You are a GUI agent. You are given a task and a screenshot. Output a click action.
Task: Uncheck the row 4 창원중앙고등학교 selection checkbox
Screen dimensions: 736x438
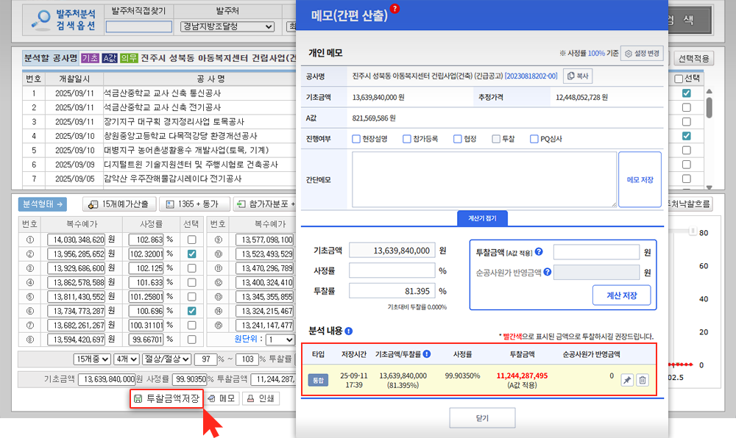pos(686,136)
